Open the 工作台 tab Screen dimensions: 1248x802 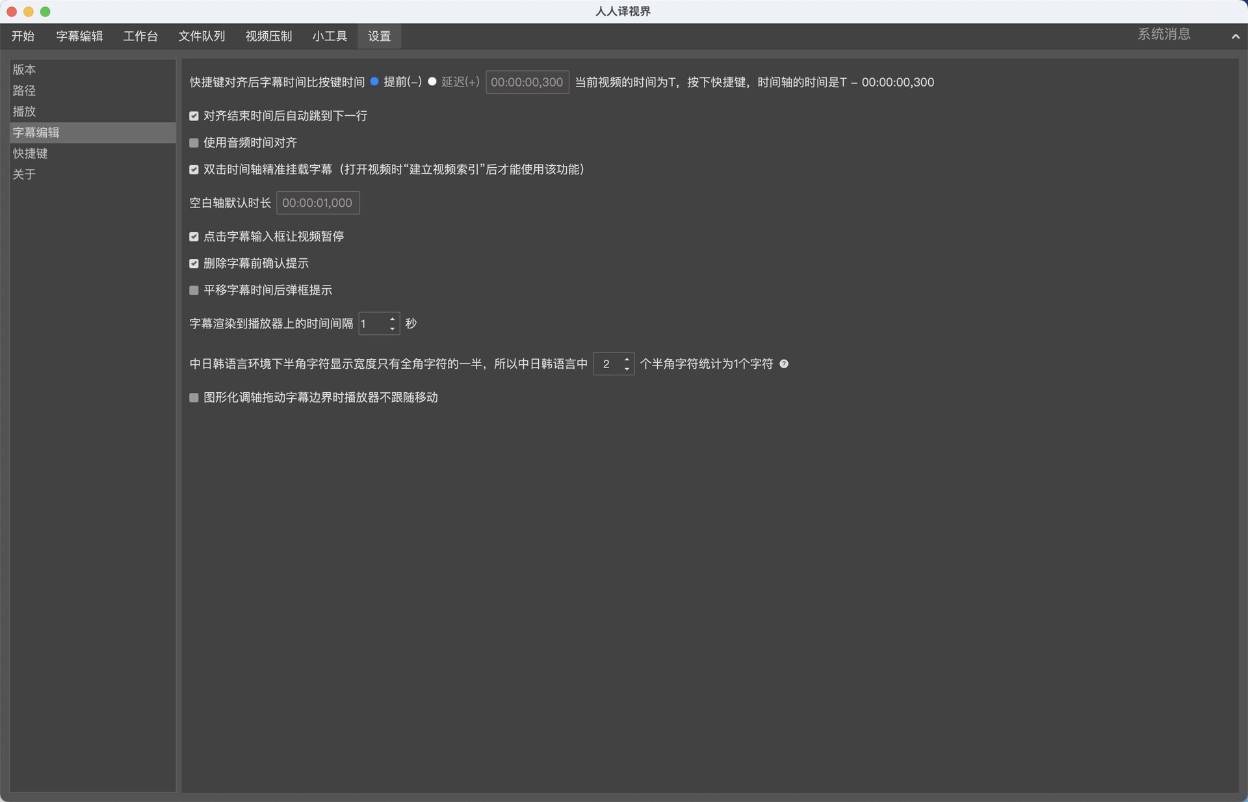click(x=140, y=36)
